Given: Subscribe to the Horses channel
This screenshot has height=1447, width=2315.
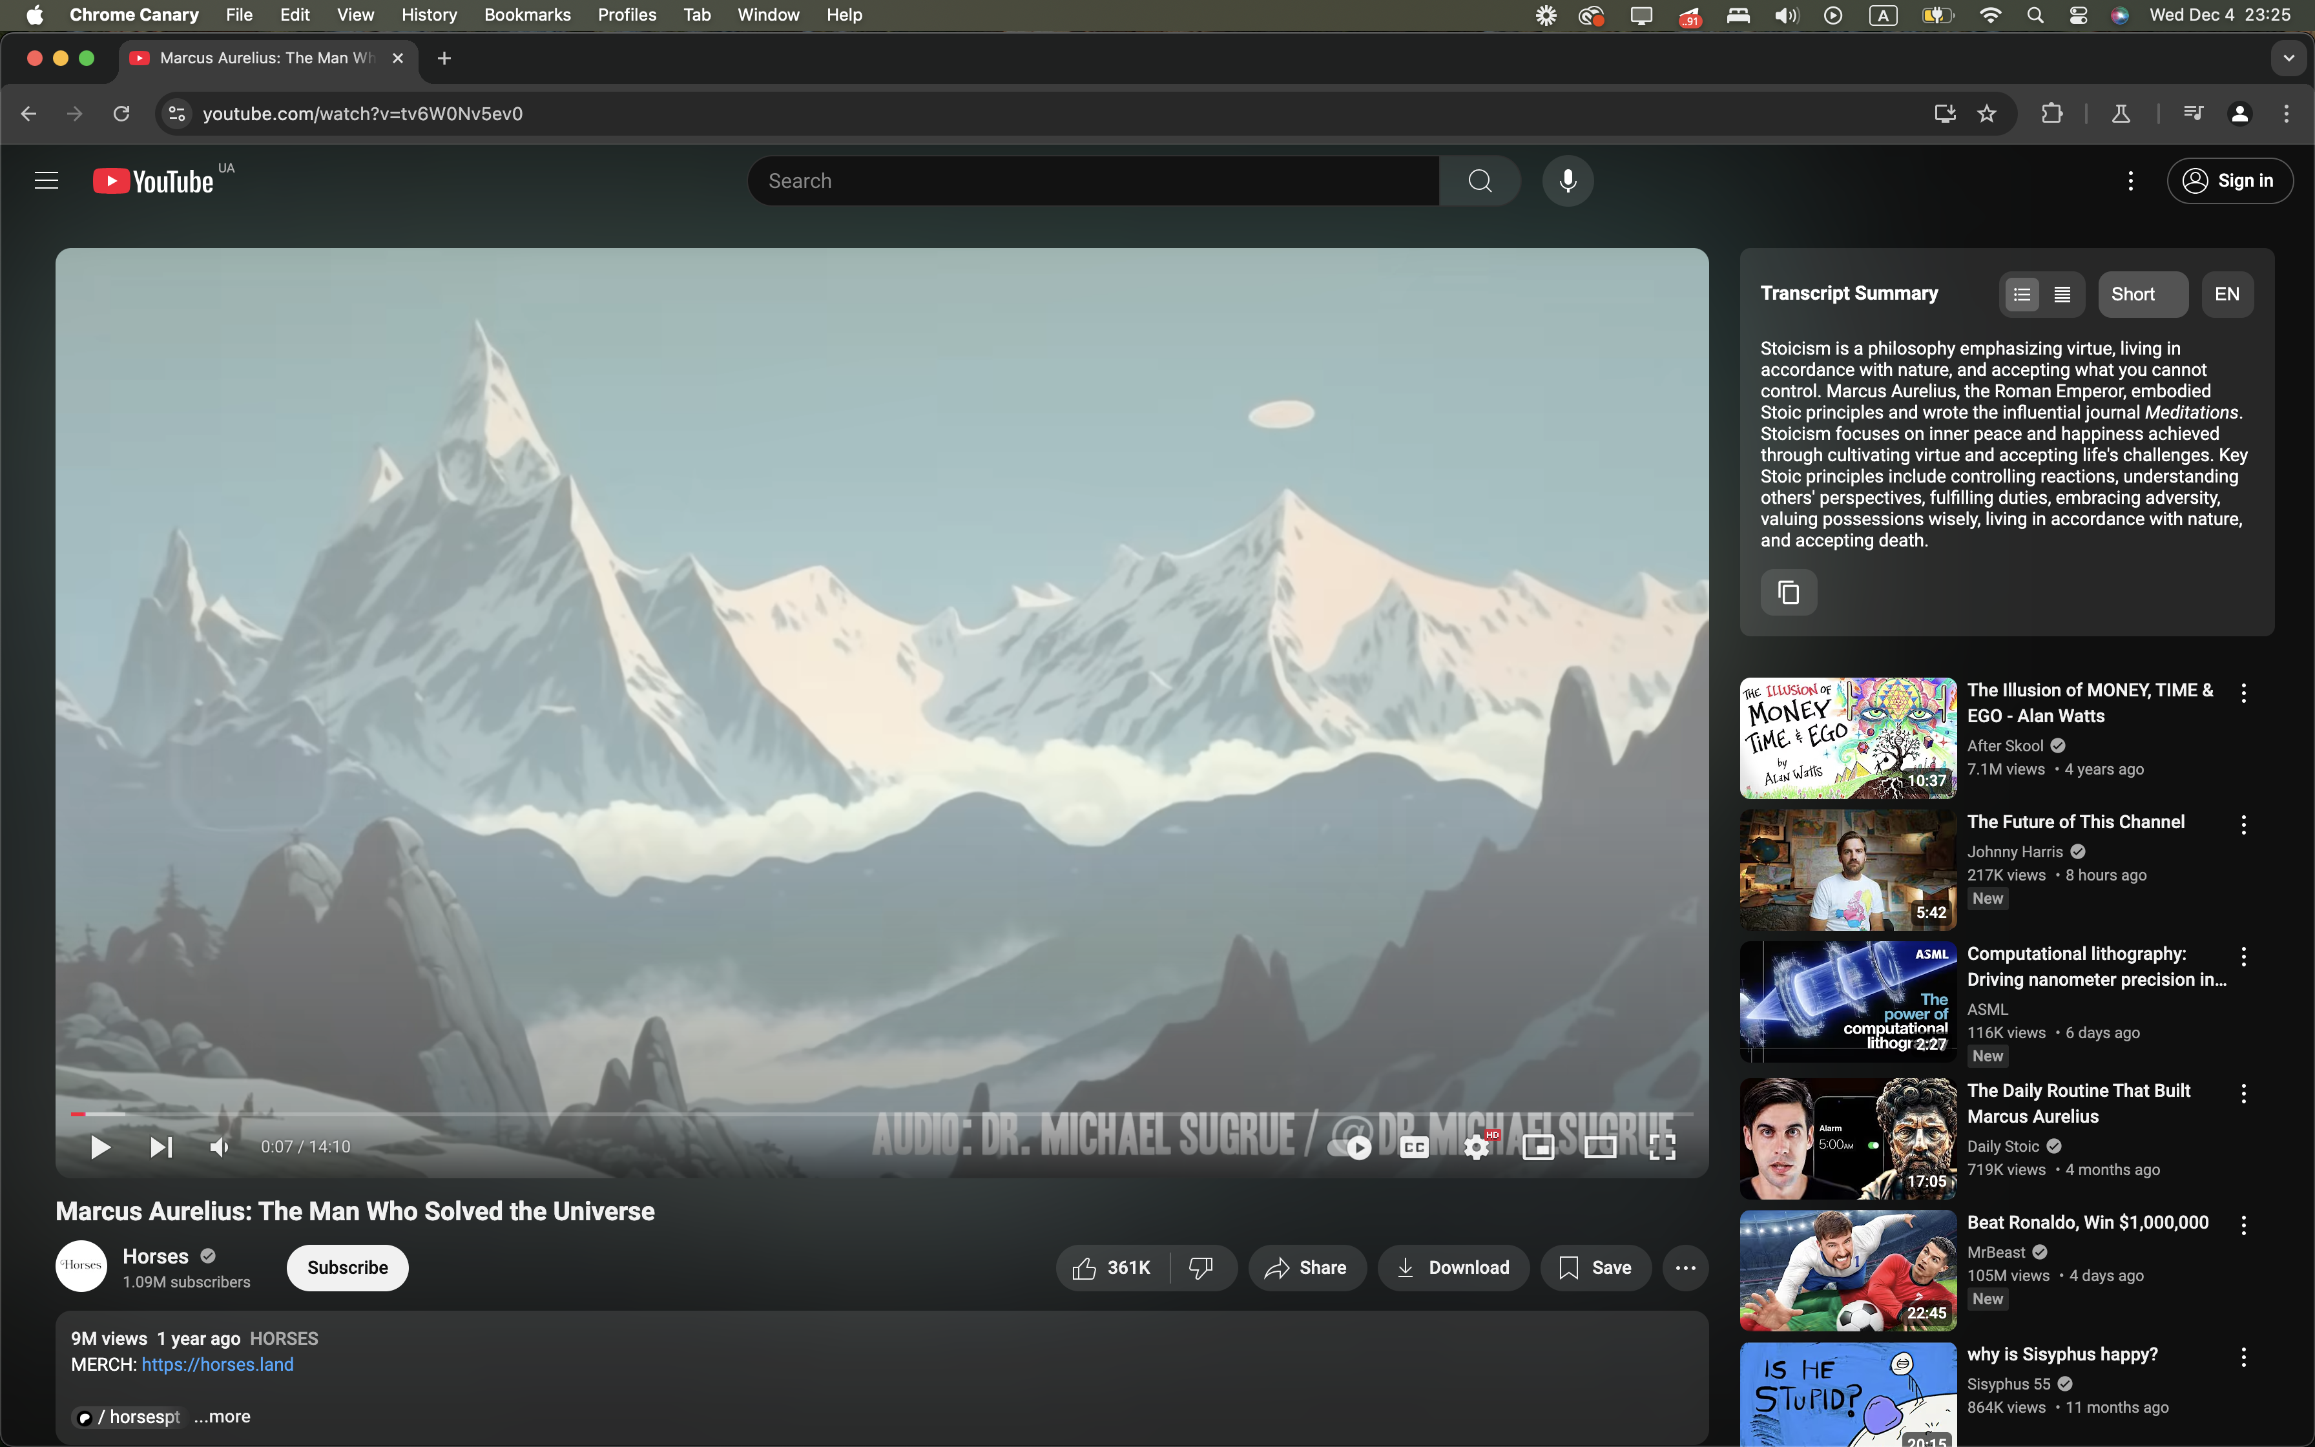Looking at the screenshot, I should (x=348, y=1268).
